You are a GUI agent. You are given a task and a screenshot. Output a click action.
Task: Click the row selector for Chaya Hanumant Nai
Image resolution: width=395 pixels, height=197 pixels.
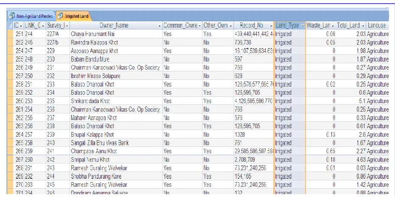pos(10,34)
